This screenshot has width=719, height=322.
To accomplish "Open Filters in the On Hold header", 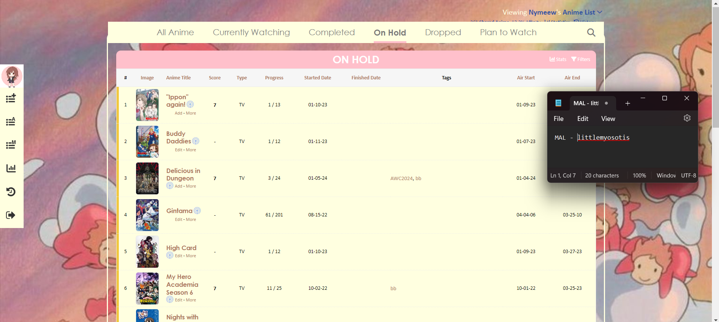I will [x=581, y=59].
